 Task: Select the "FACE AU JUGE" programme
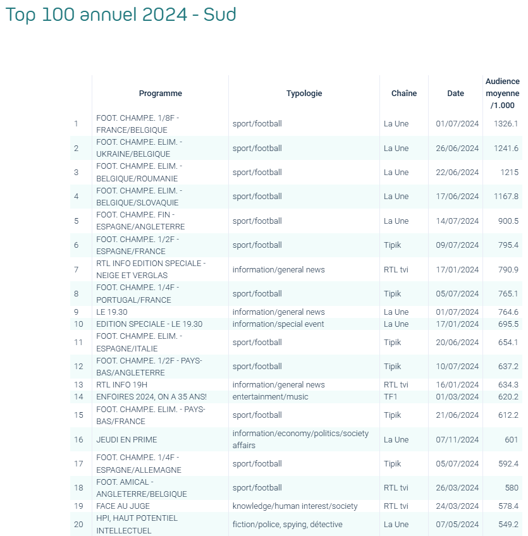[x=123, y=506]
